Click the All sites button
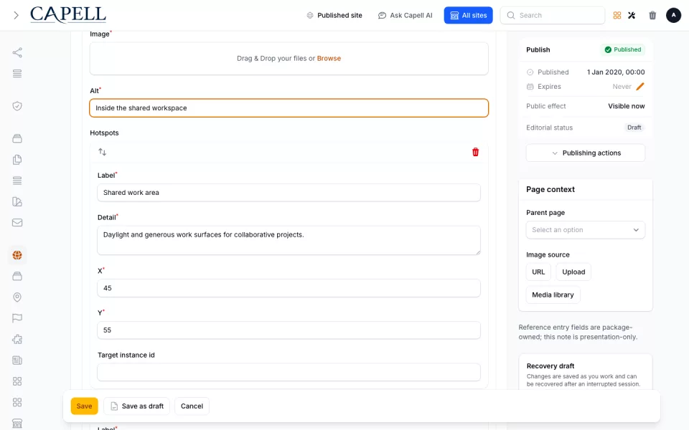Viewport: 689px width, 430px height. point(468,15)
